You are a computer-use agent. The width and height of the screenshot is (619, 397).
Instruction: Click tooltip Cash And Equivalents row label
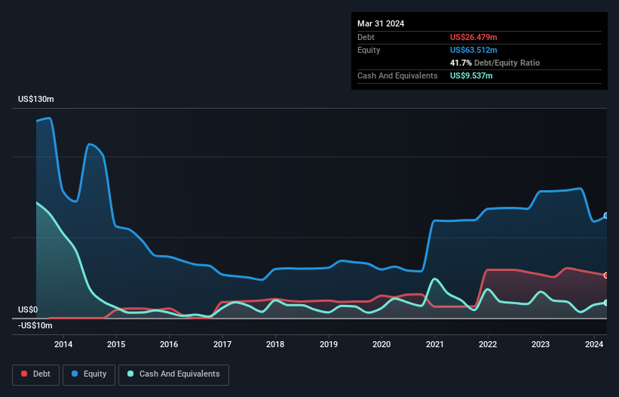tap(397, 75)
